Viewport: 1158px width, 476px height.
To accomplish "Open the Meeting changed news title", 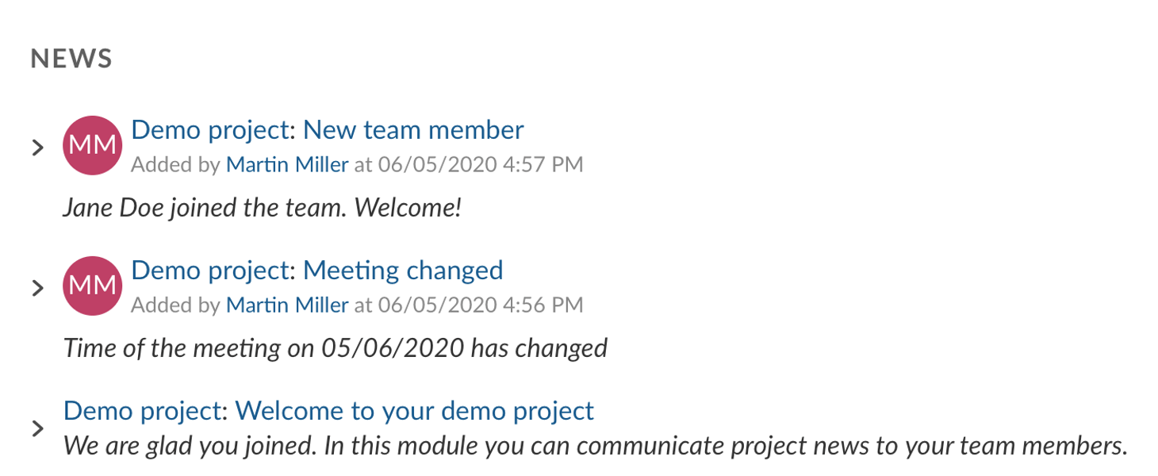I will [x=403, y=270].
